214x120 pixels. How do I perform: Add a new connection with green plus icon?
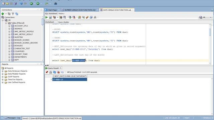coord(3,14)
